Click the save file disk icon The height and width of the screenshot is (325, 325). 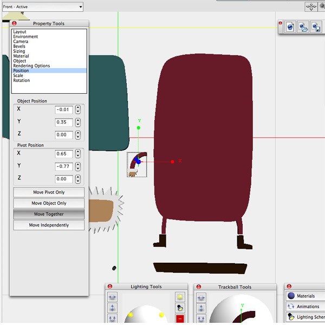click(x=316, y=27)
